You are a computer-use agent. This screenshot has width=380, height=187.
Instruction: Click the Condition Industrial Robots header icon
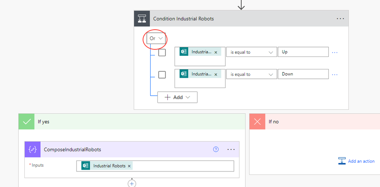(142, 18)
